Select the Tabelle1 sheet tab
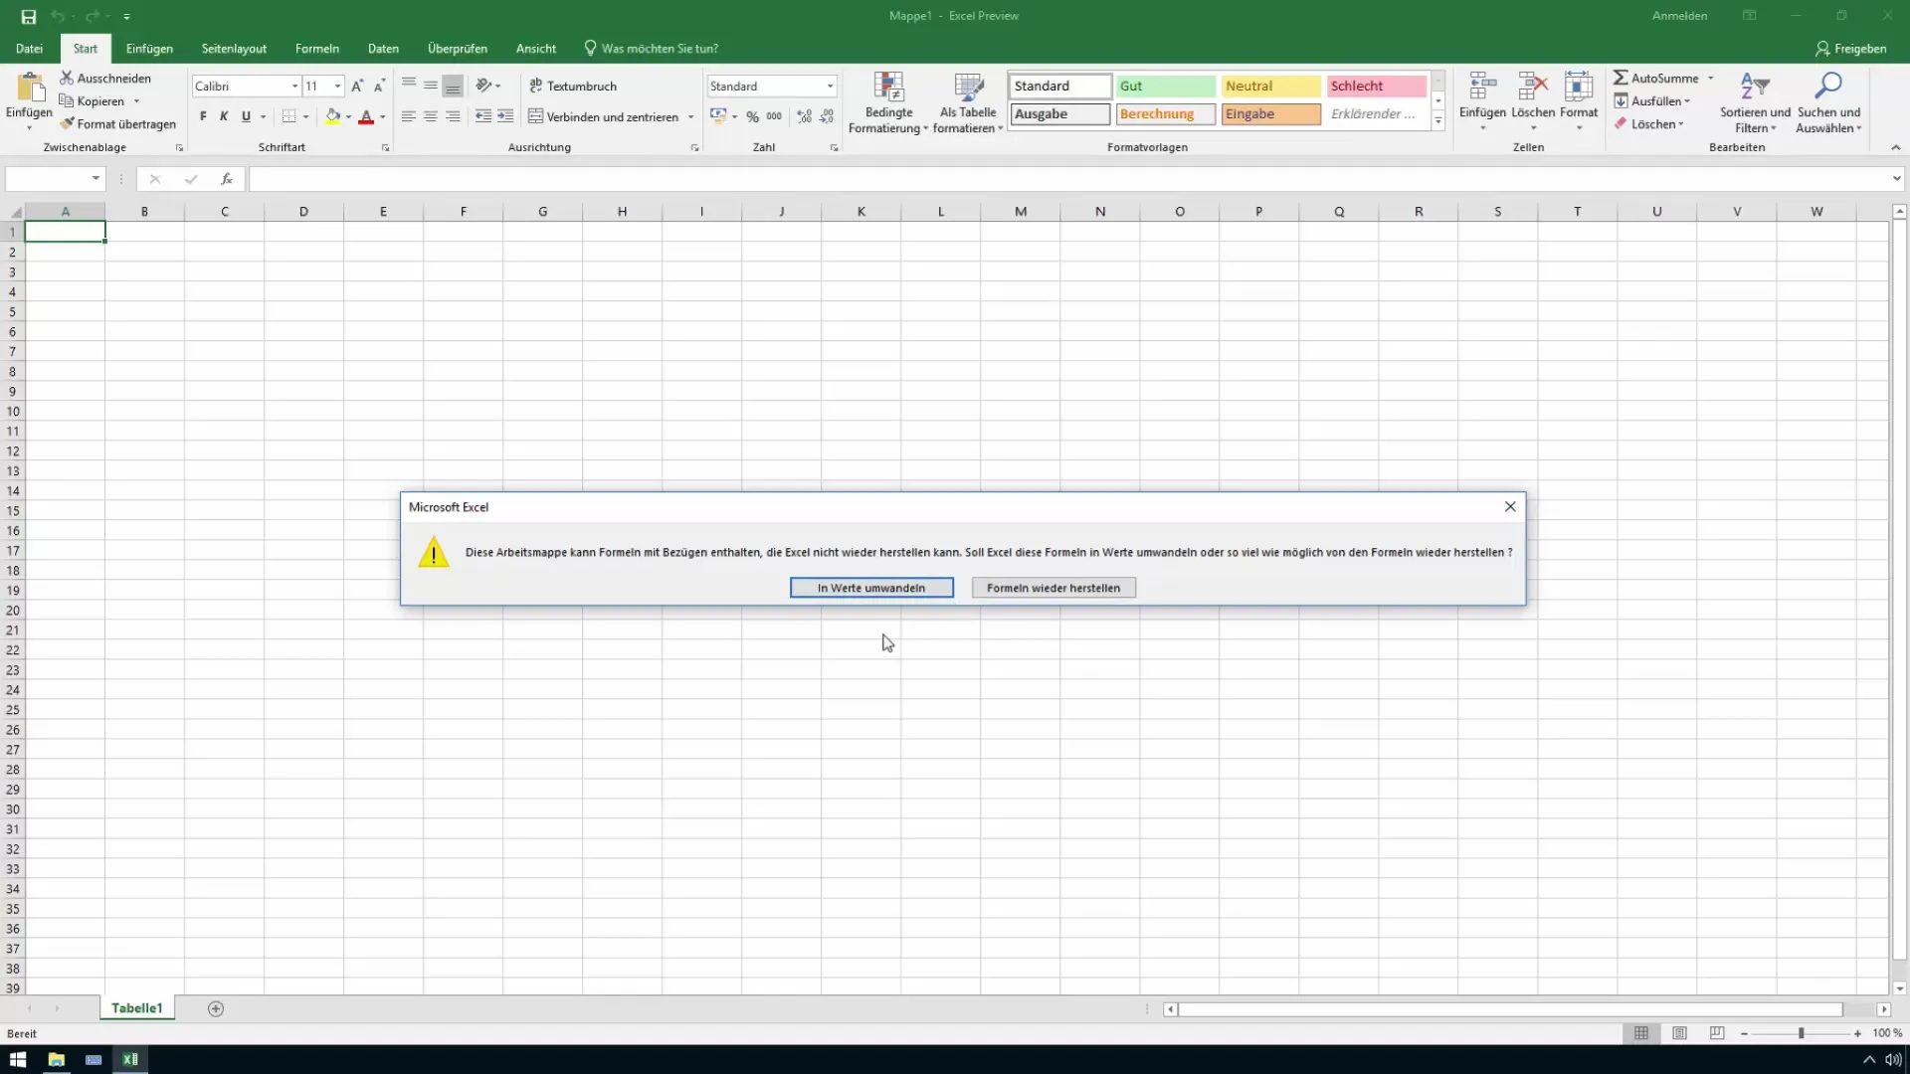The height and width of the screenshot is (1074, 1910). click(x=137, y=1008)
